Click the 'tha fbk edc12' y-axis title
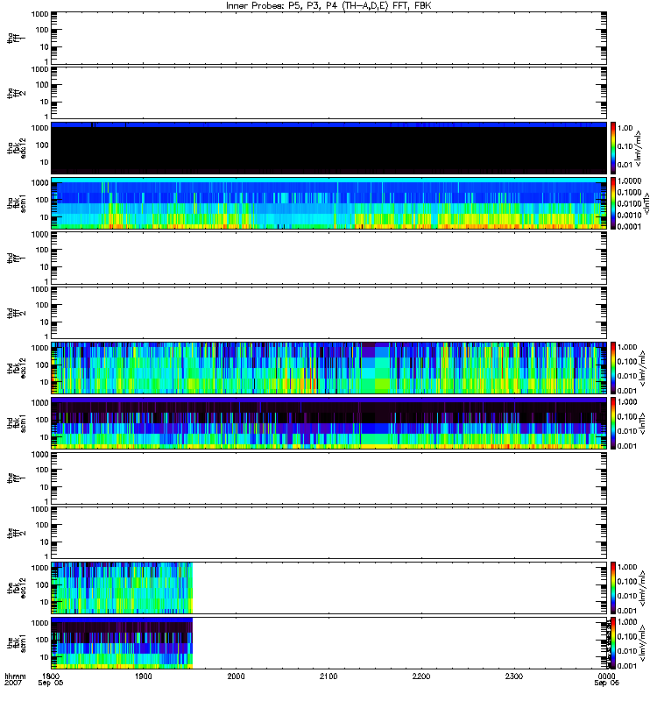The image size is (657, 701). (x=17, y=148)
